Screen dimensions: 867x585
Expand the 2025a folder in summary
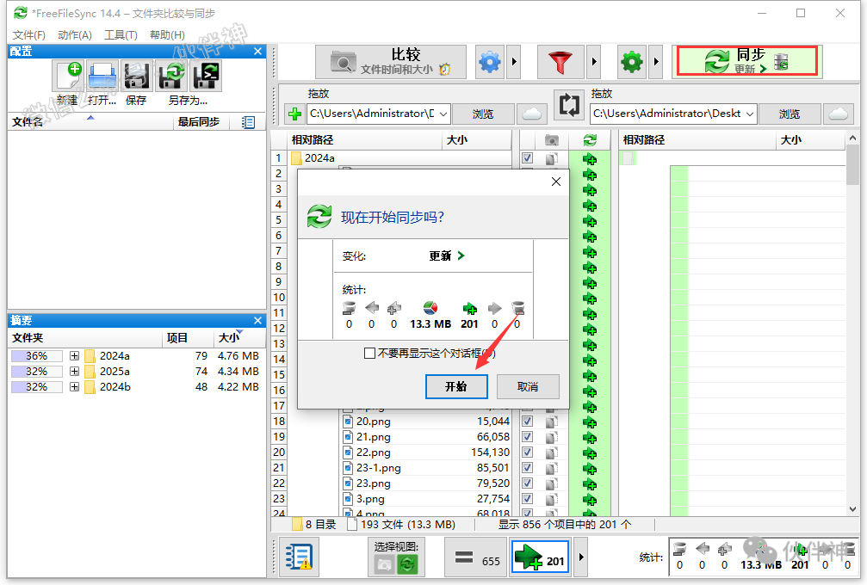(x=74, y=372)
